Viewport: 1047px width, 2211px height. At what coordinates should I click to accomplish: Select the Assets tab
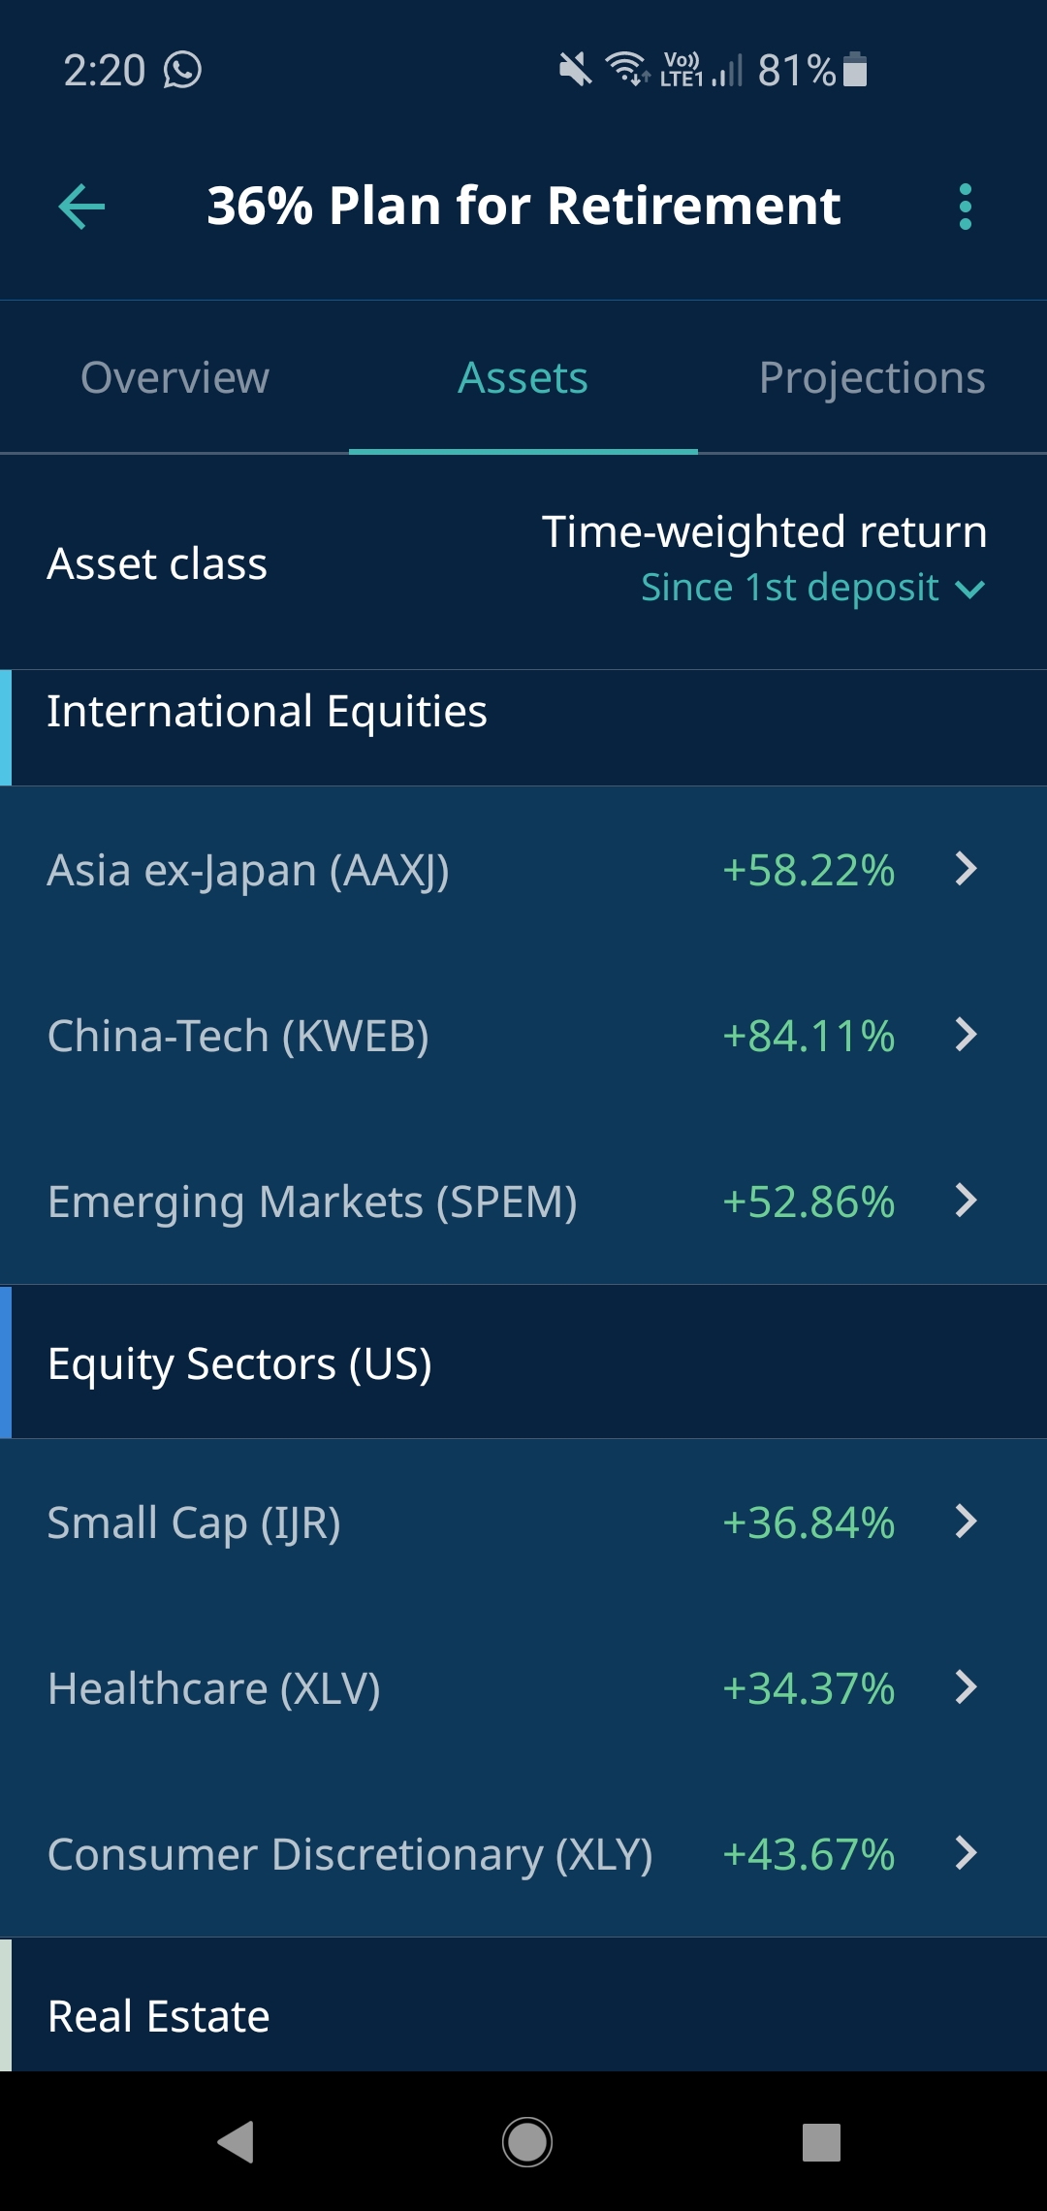pyautogui.click(x=523, y=377)
